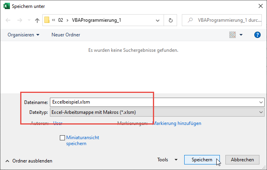Click the Abbrechen button

pyautogui.click(x=242, y=160)
